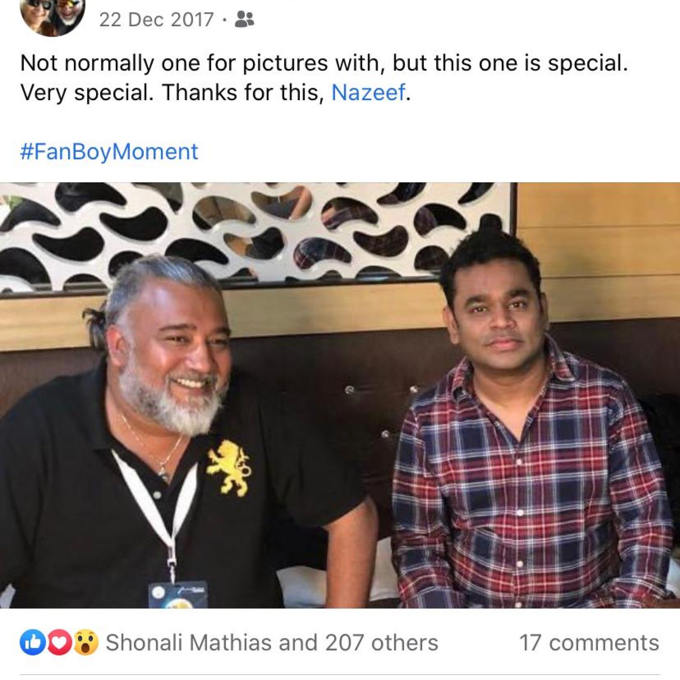Click the post caption text
Image resolution: width=680 pixels, height=680 pixels.
point(324,63)
